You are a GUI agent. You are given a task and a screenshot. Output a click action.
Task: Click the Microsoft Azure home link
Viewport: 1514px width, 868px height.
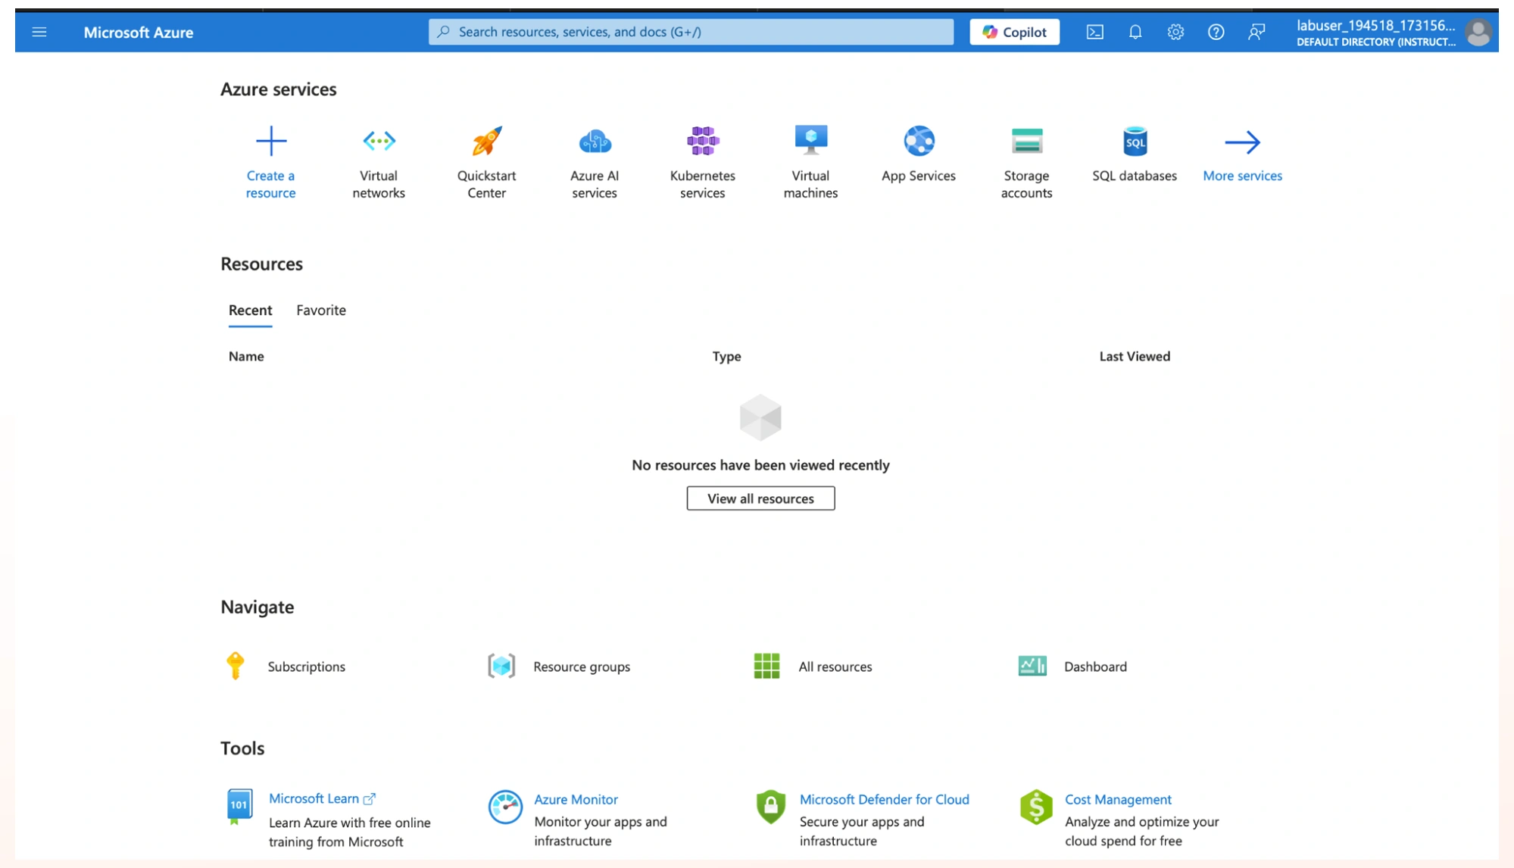139,32
